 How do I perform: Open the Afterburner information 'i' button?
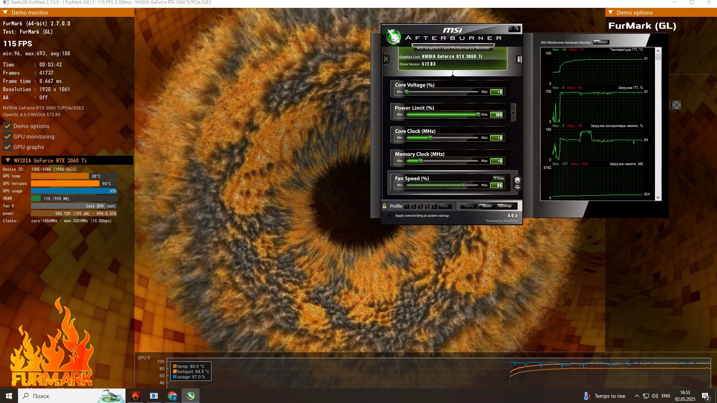(519, 59)
